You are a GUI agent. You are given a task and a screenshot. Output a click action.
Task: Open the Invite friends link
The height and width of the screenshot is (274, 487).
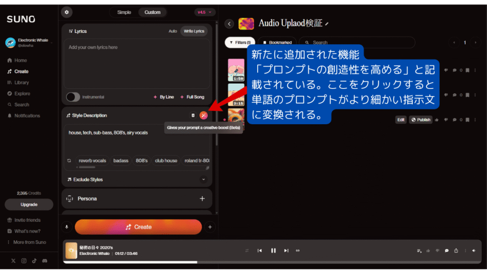24,220
